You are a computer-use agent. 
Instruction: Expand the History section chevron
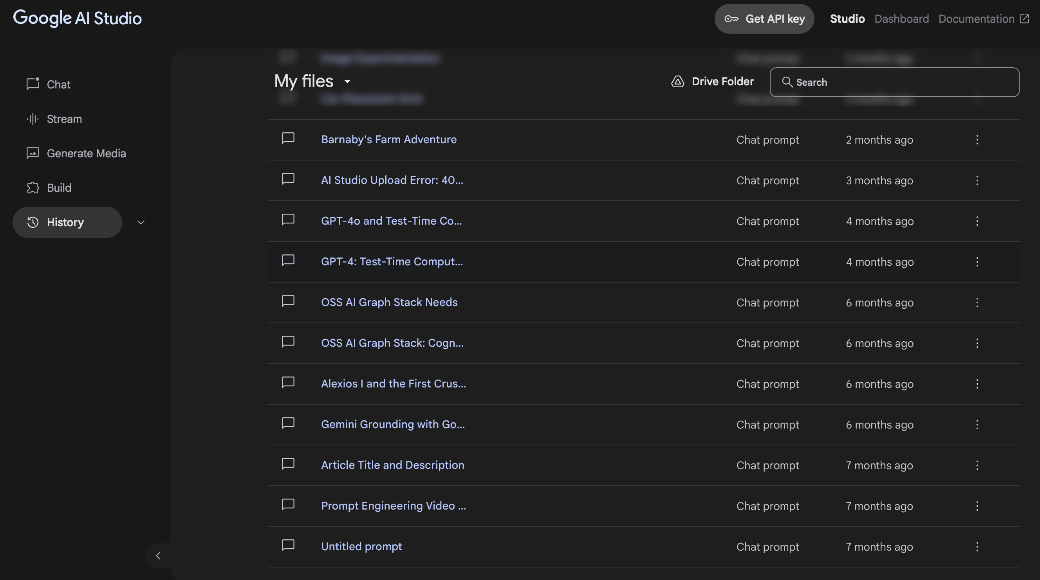[141, 222]
